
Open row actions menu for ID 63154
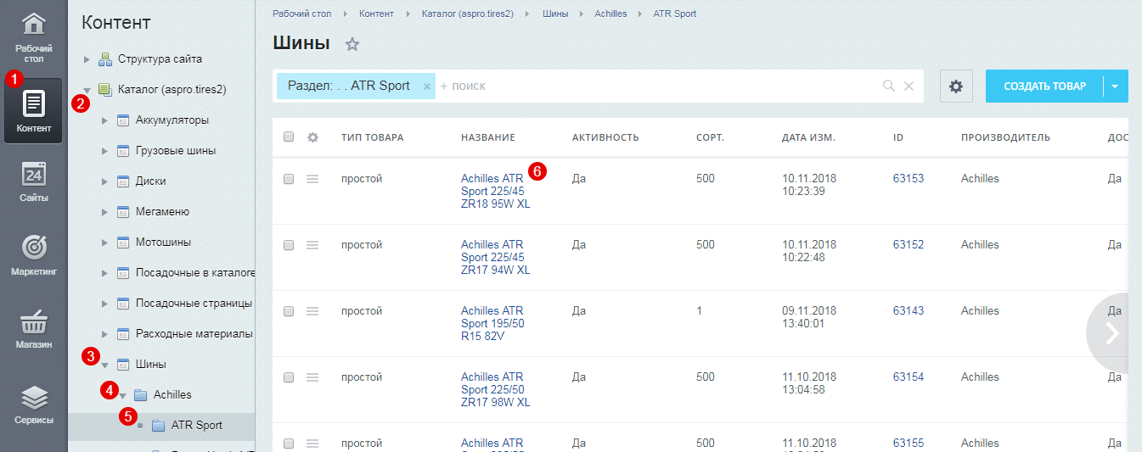click(x=312, y=377)
